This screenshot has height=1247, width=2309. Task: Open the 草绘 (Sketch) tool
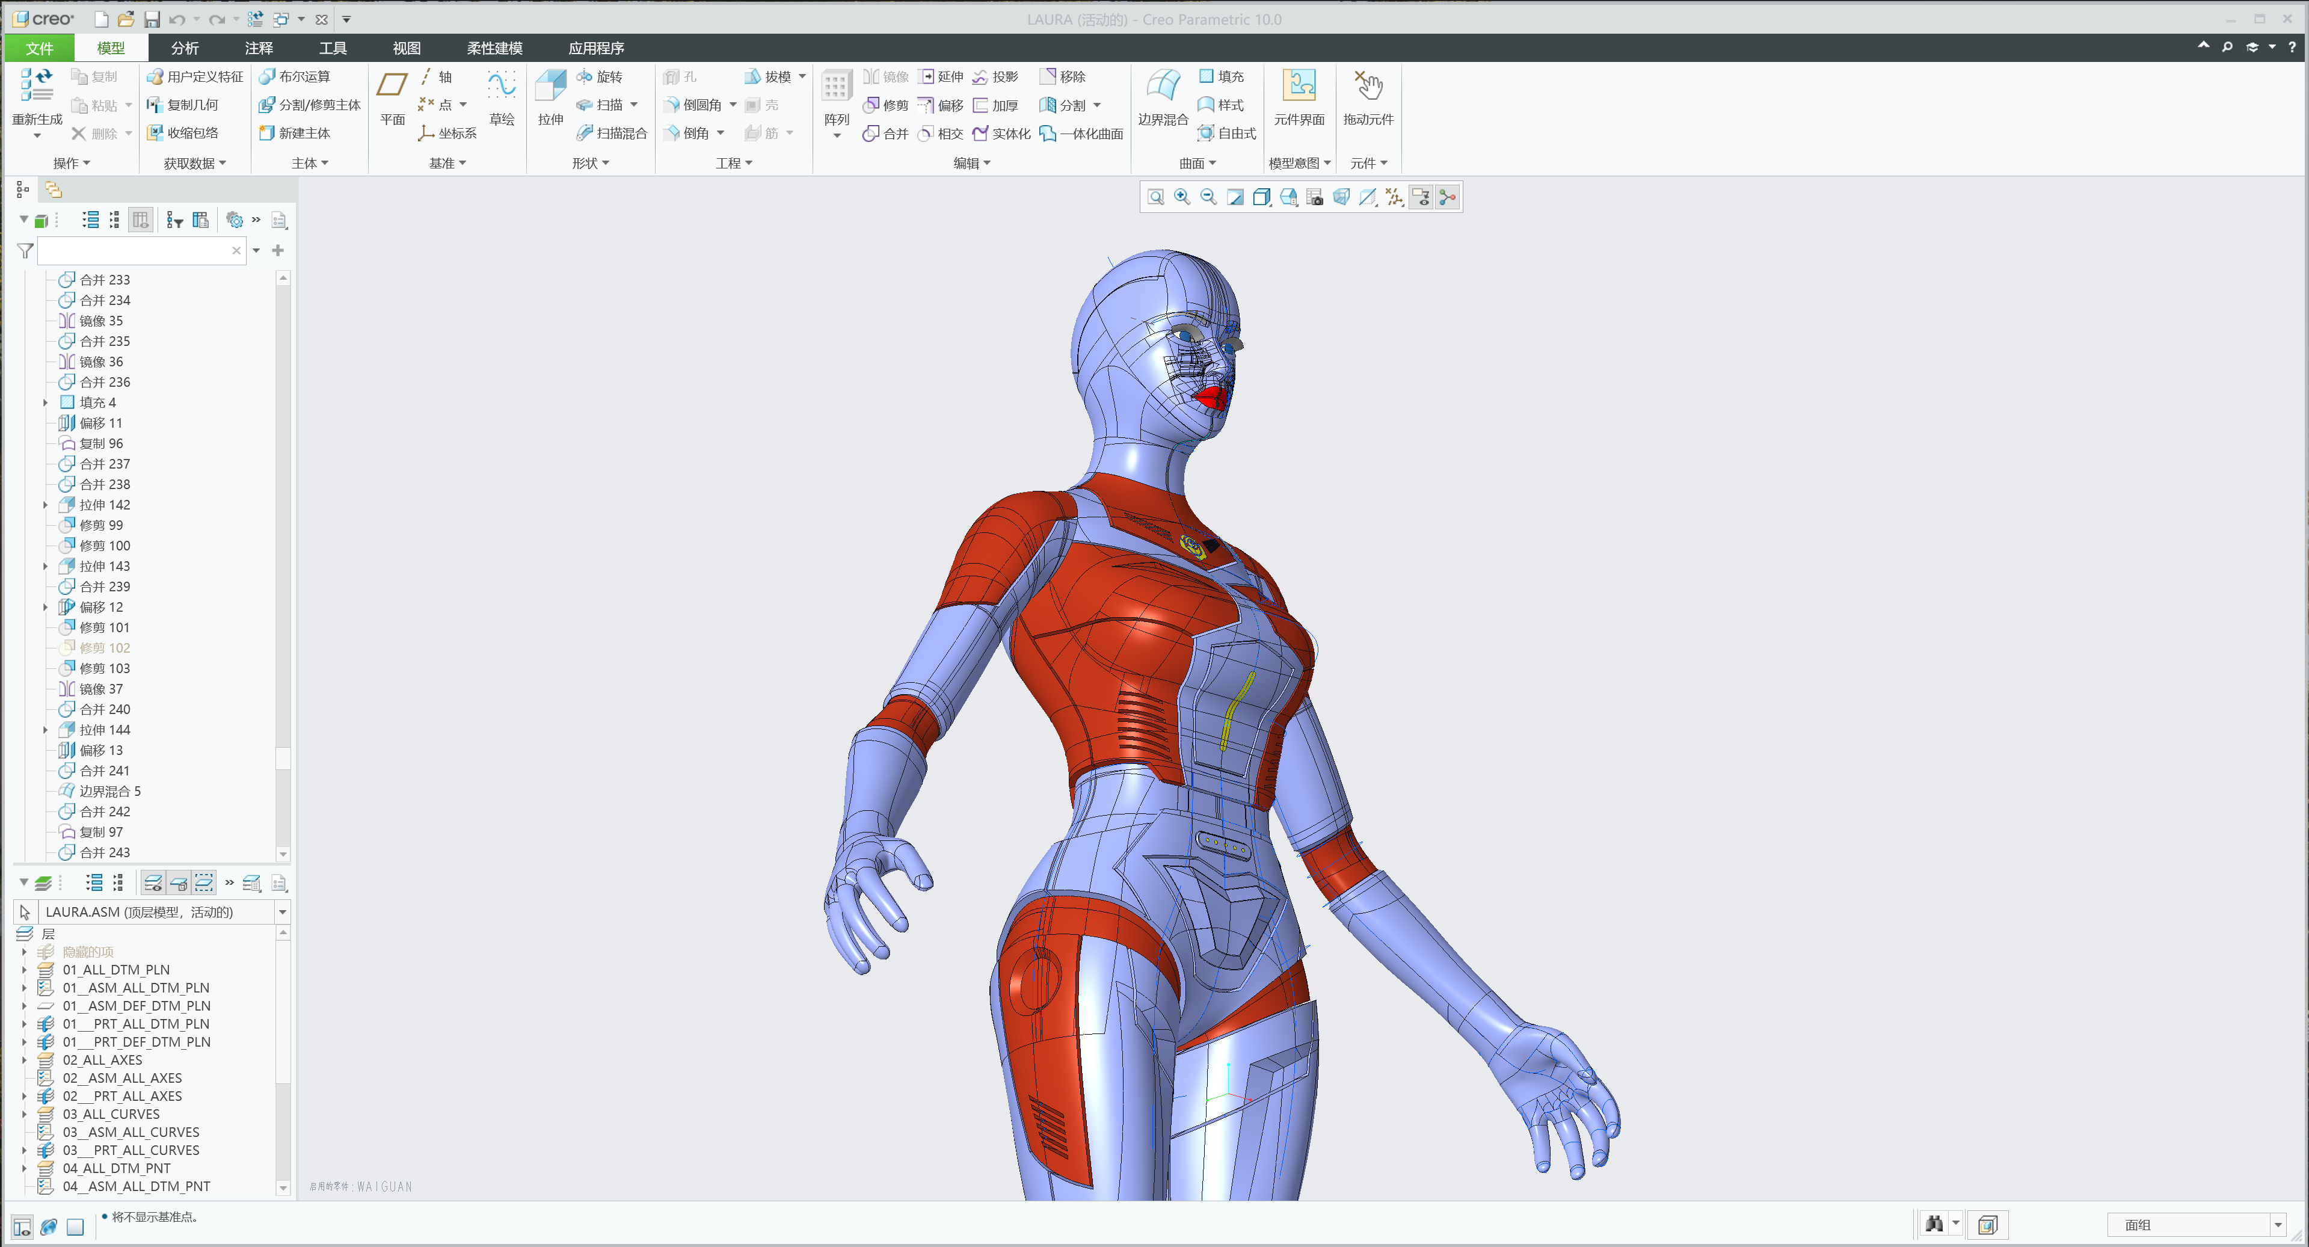[x=502, y=99]
